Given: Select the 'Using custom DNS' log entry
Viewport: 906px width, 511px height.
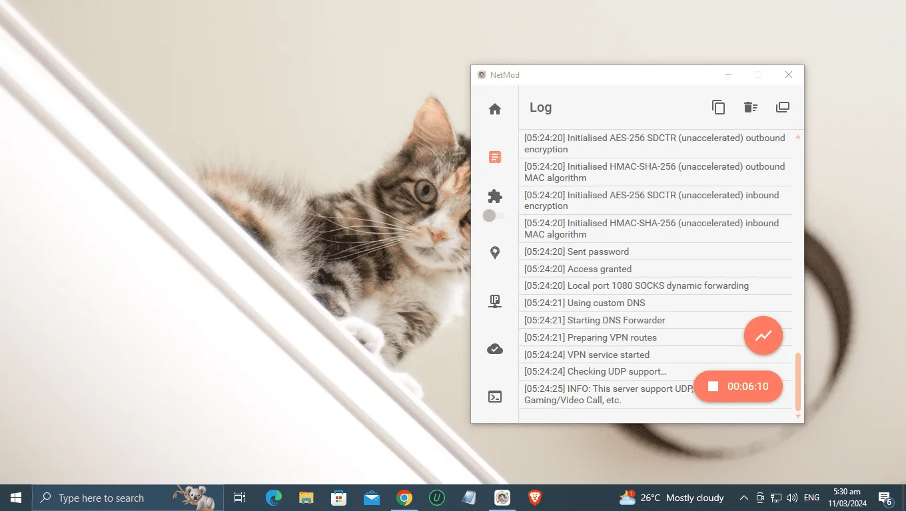Looking at the screenshot, I should 656,303.
